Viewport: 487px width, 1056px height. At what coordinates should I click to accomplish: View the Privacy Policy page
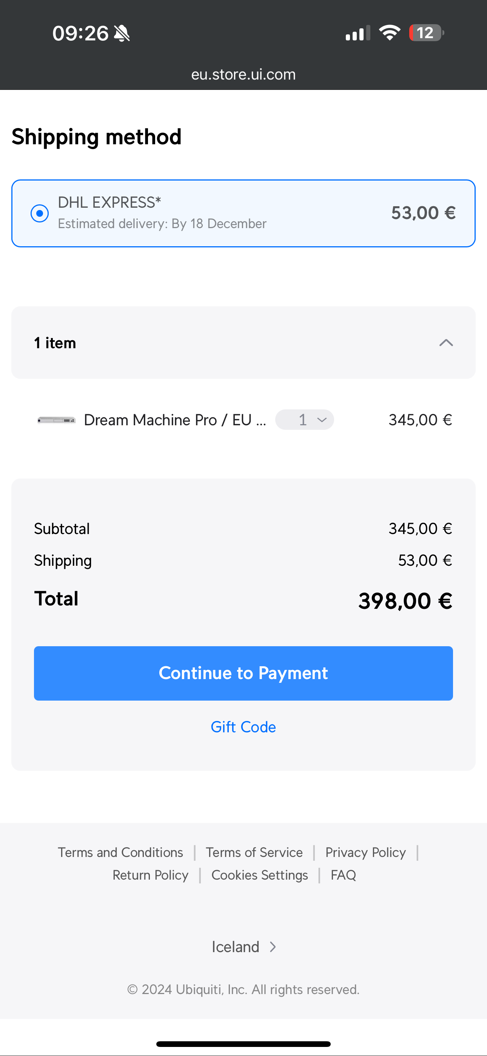[365, 852]
